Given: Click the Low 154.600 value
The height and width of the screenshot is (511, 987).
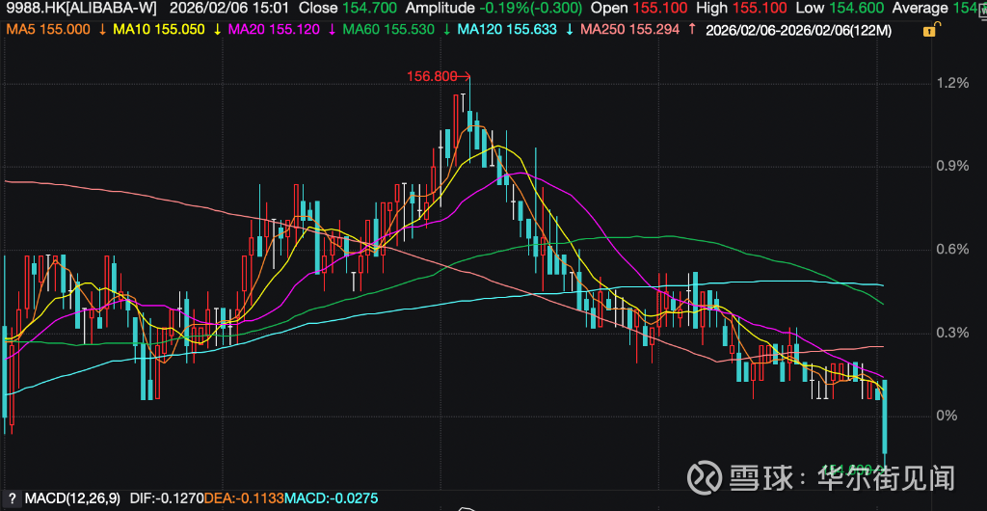Looking at the screenshot, I should (840, 8).
